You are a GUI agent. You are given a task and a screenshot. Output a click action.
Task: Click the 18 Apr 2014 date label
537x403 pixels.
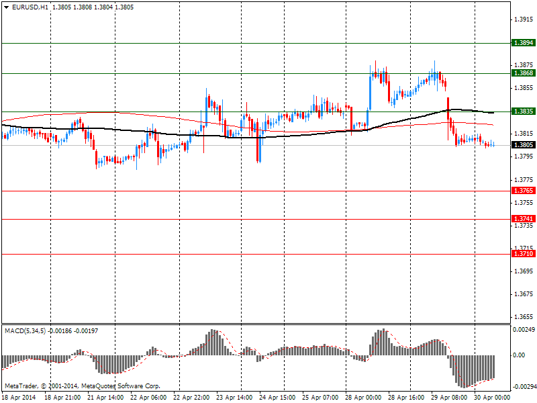(19, 398)
